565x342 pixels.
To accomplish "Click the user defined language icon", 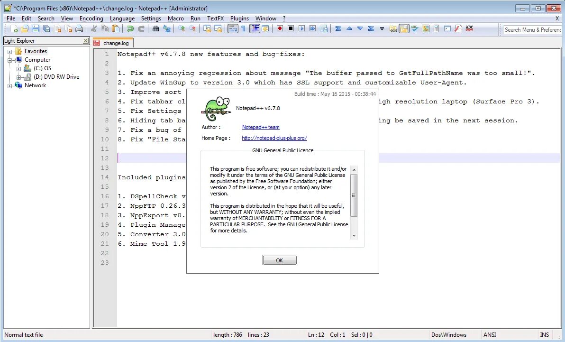I will tap(265, 28).
